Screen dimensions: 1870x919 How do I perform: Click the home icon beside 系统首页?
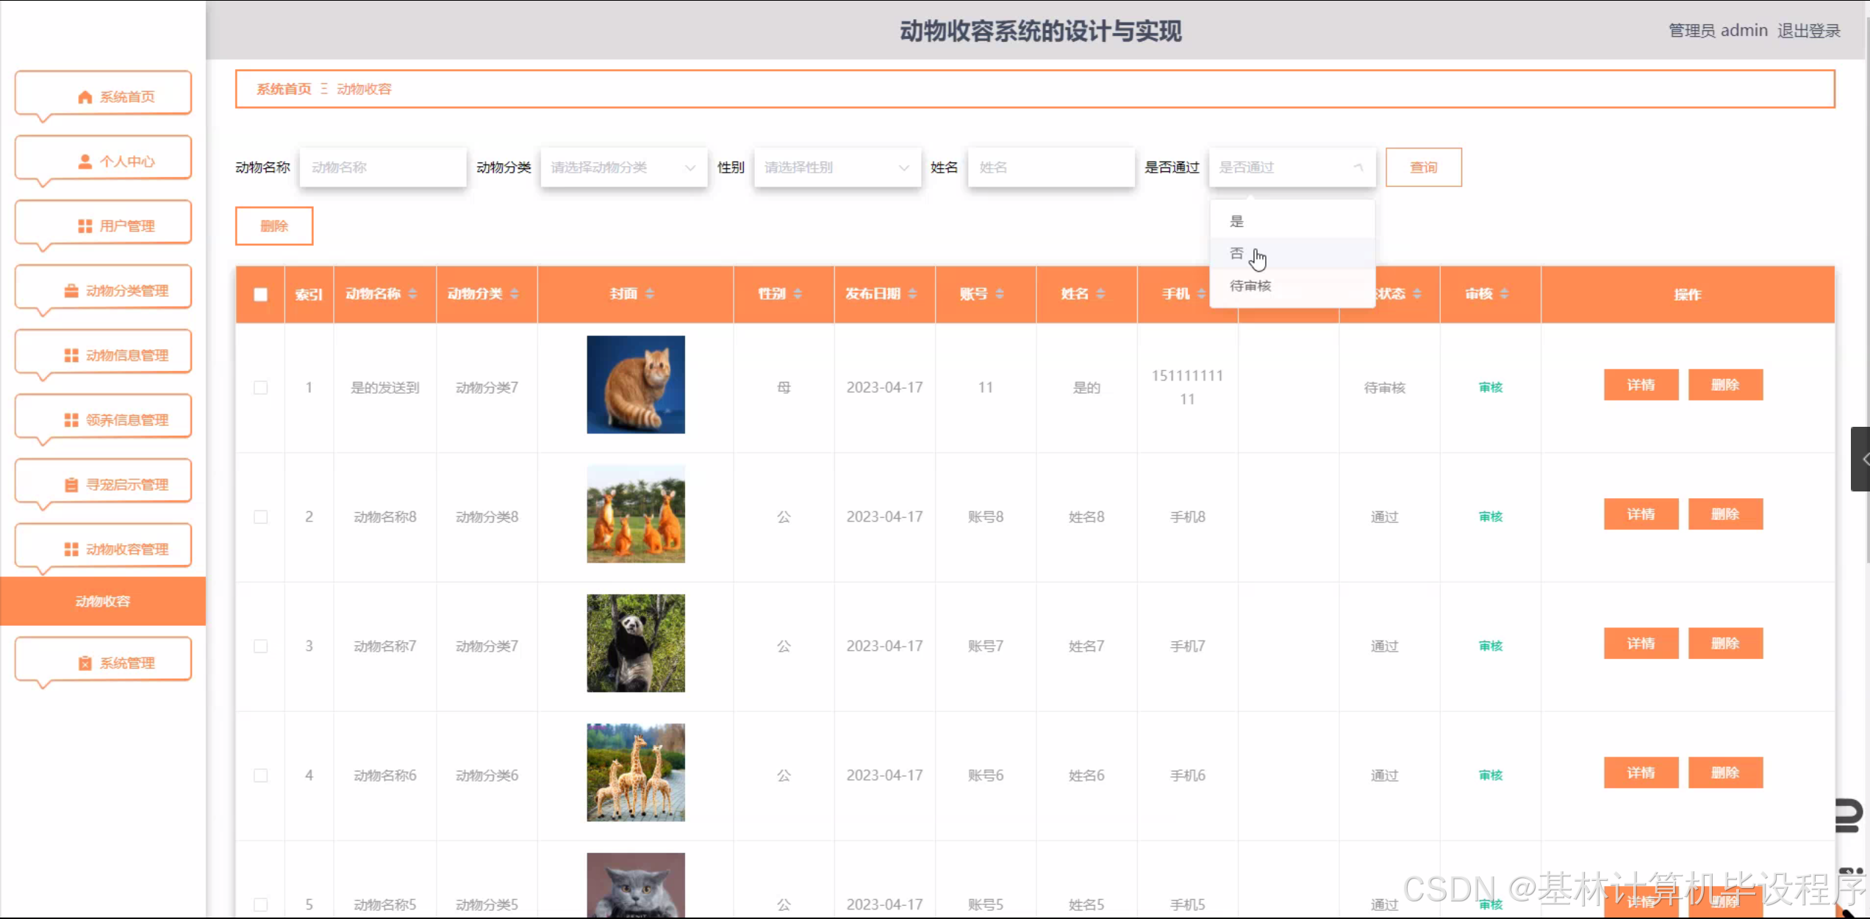point(85,97)
